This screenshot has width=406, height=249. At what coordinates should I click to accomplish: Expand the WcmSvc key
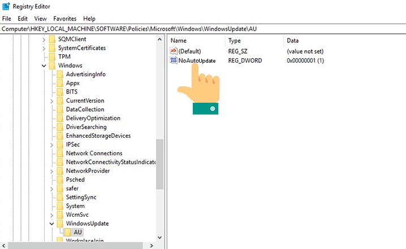51,215
